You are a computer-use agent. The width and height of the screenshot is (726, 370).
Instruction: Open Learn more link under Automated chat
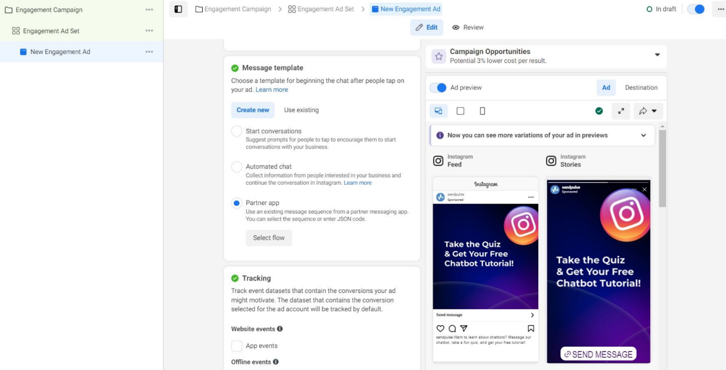(x=358, y=183)
